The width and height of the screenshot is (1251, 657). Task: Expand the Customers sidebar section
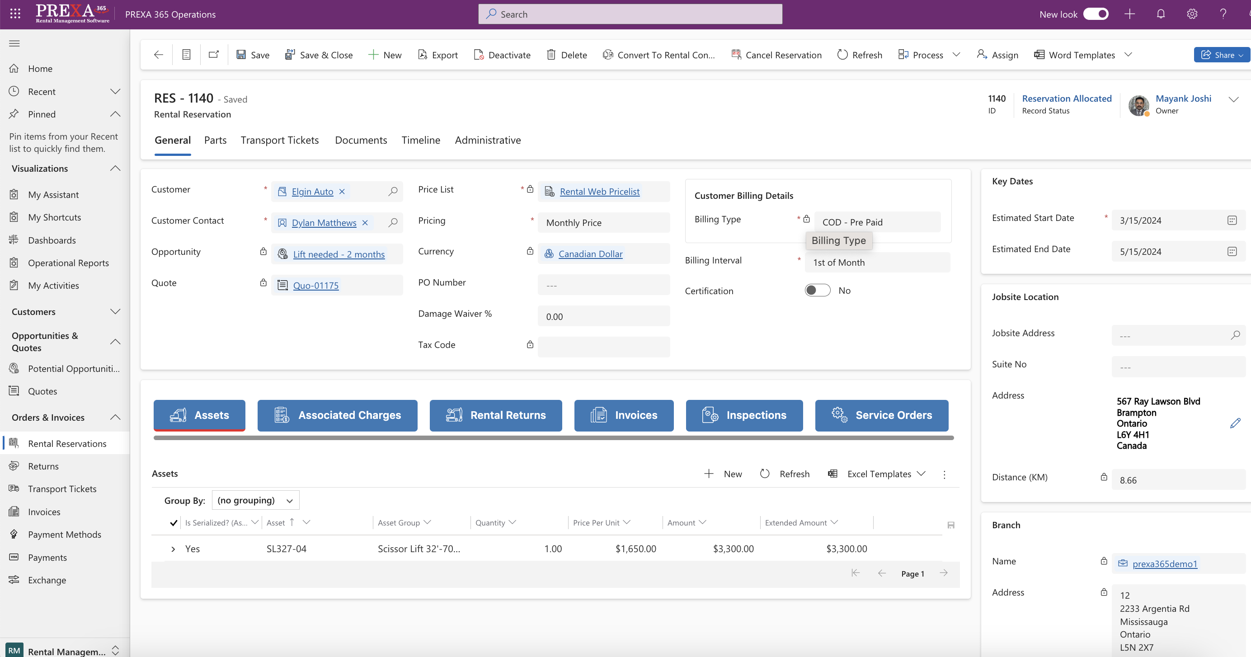(x=115, y=312)
